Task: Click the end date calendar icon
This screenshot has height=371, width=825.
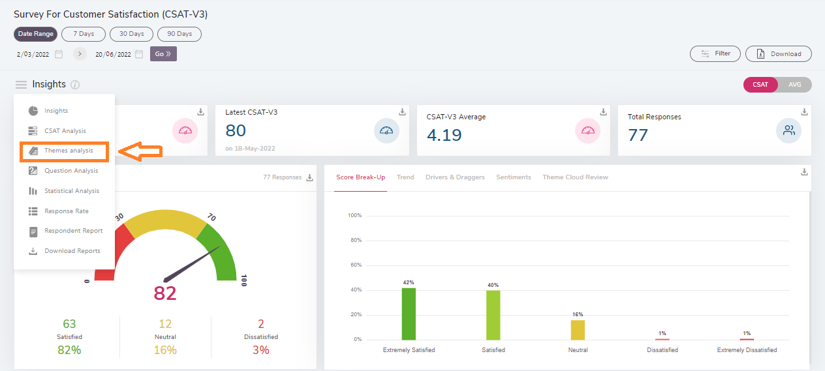Action: 139,54
